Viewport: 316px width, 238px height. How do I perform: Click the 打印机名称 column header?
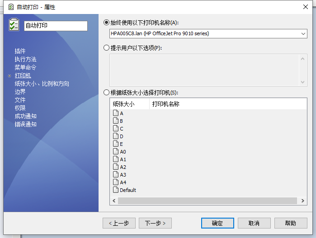tap(228, 104)
